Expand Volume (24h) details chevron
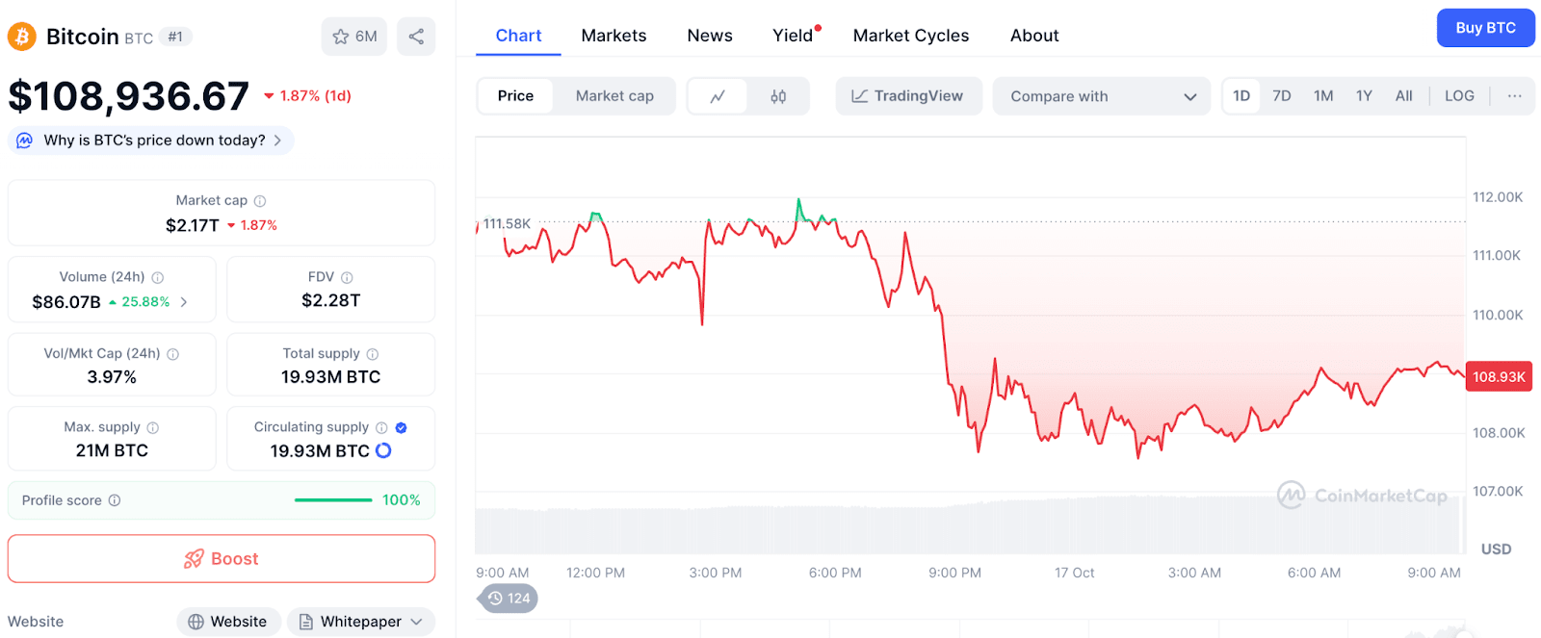1541x638 pixels. [184, 302]
